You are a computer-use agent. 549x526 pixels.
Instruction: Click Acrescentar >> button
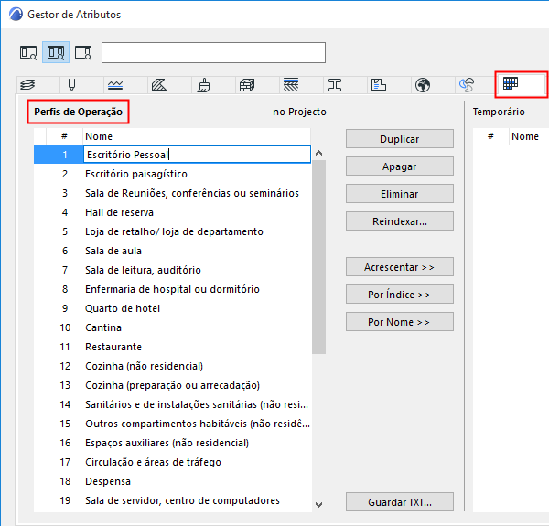pyautogui.click(x=400, y=267)
